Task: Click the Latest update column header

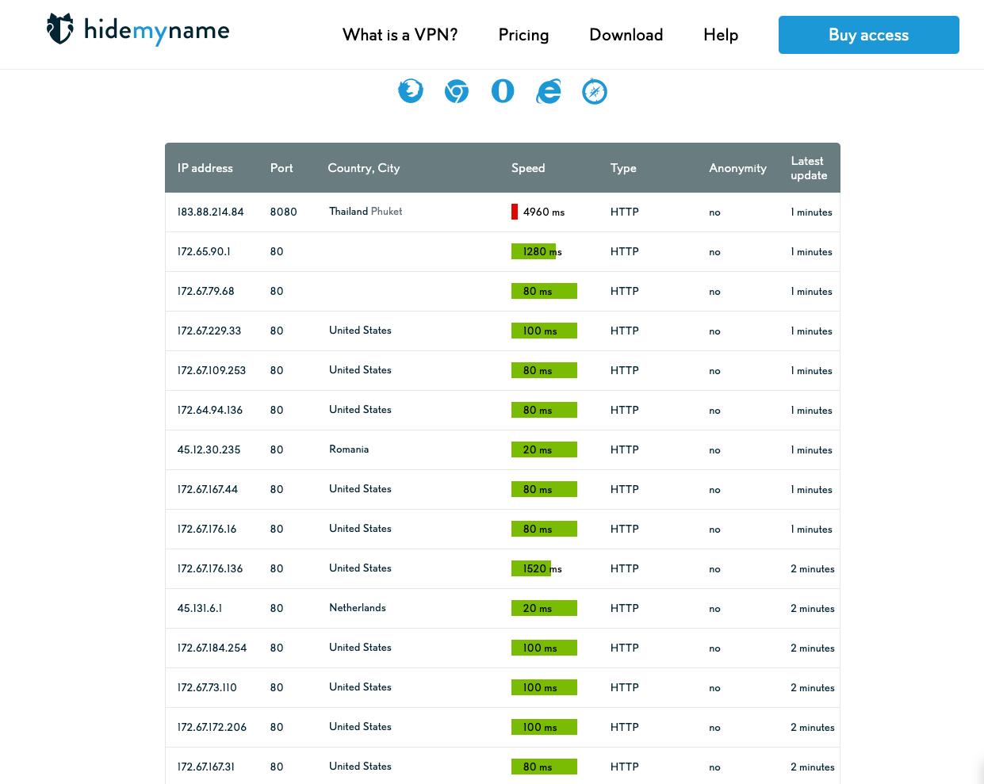Action: 809,168
